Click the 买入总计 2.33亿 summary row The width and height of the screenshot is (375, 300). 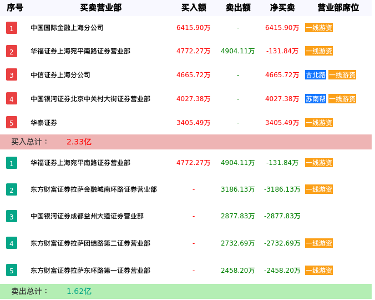(186, 142)
